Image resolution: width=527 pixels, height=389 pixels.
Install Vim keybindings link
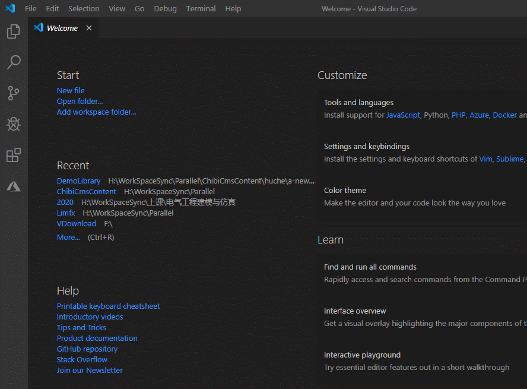tap(485, 159)
